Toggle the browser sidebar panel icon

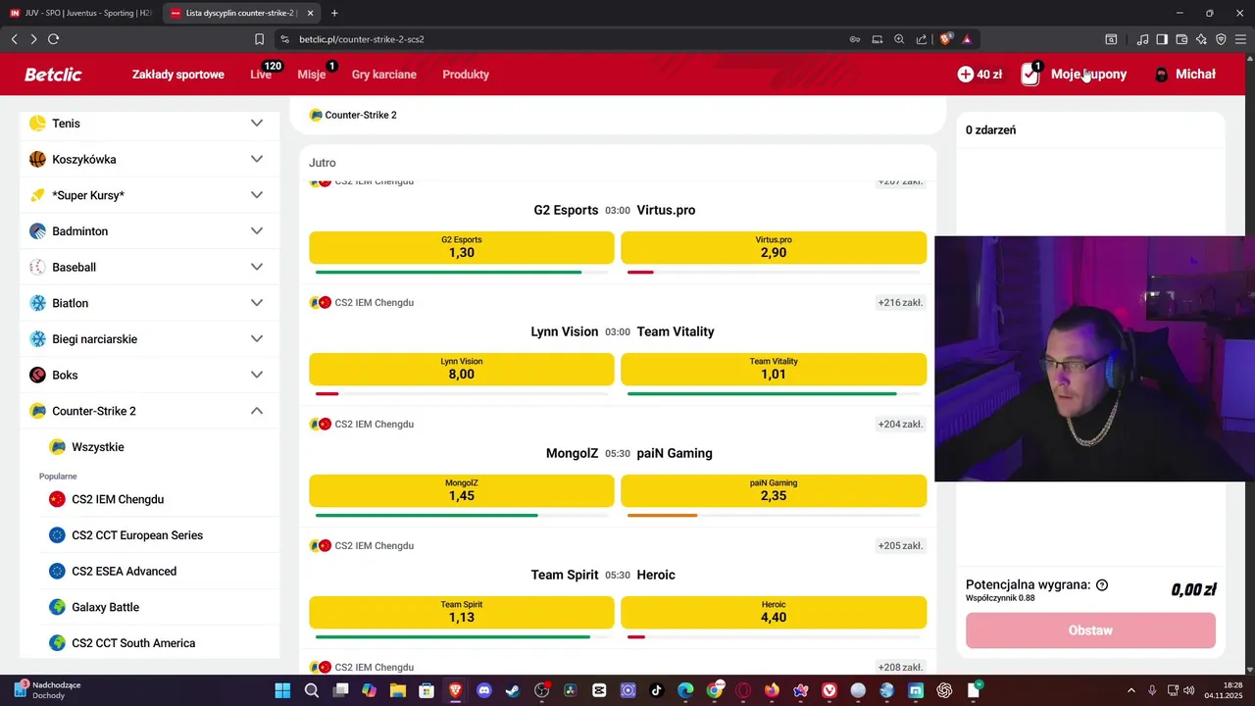[1162, 39]
